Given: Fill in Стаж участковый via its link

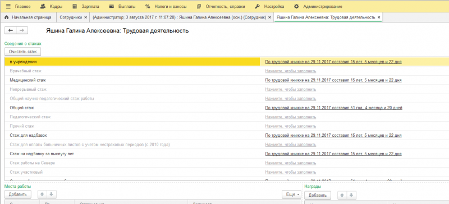Looking at the screenshot, I should 291,172.
